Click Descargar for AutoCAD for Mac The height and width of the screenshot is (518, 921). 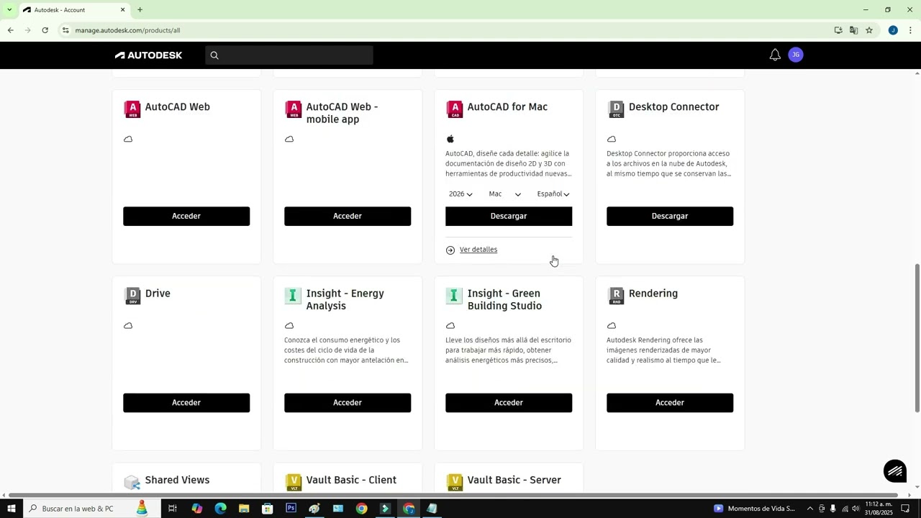tap(509, 217)
